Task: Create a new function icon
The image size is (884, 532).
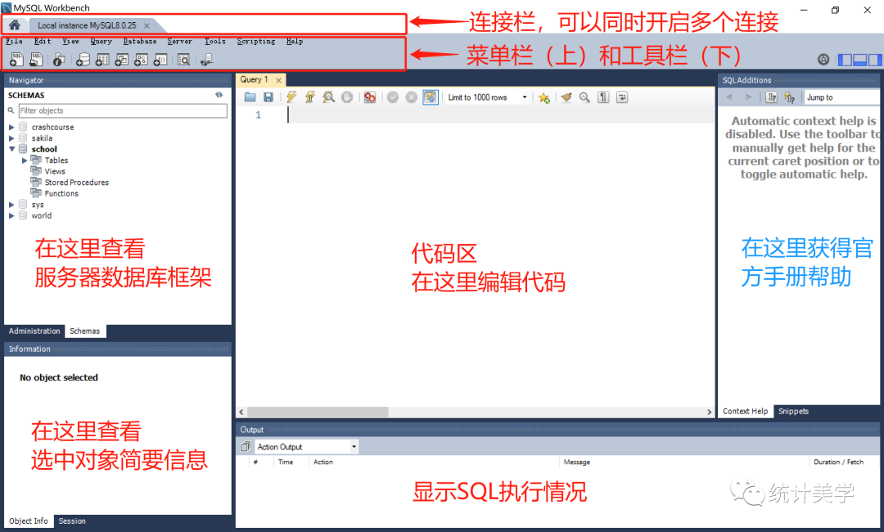Action: pyautogui.click(x=160, y=60)
